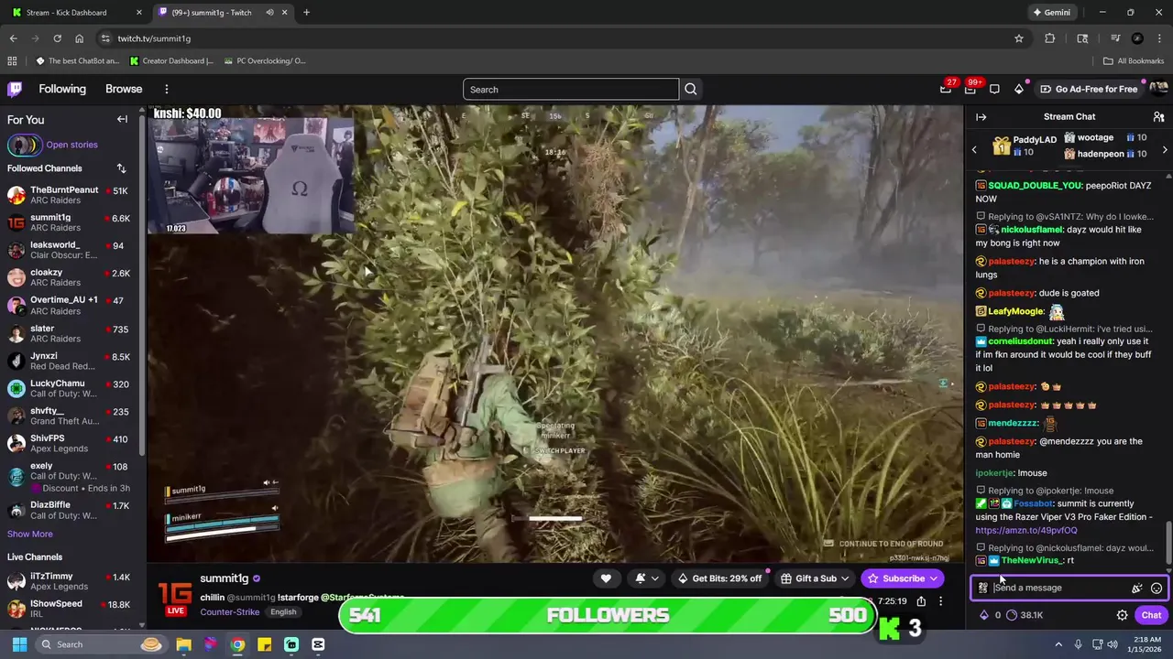The height and width of the screenshot is (659, 1173).
Task: Open iiTzTimmy live channel
Action: click(69, 581)
